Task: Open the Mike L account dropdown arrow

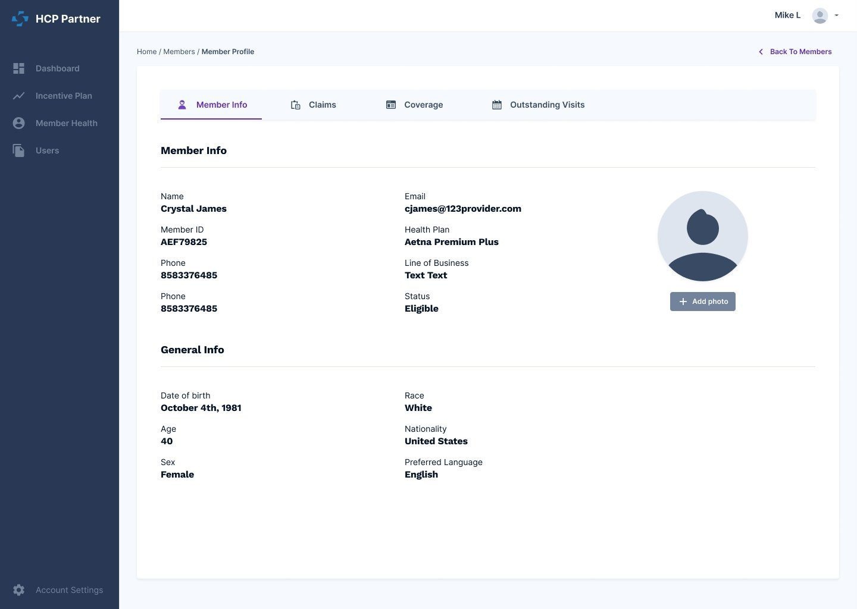Action: point(837,15)
